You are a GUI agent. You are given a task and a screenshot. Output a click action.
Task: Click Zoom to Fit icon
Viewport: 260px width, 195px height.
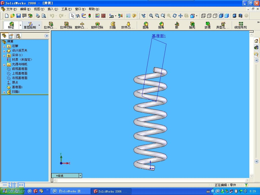pyautogui.click(x=151, y=16)
